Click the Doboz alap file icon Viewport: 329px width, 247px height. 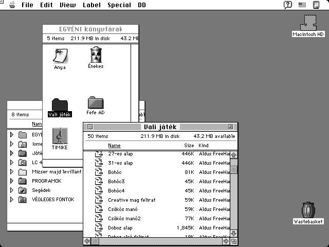point(99,227)
